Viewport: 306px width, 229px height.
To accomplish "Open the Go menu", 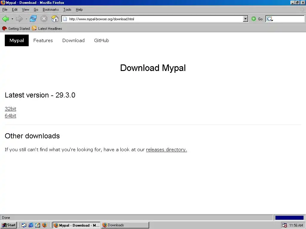I will (36, 10).
